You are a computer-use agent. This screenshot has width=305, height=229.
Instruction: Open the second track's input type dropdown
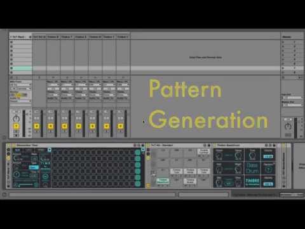click(53, 85)
